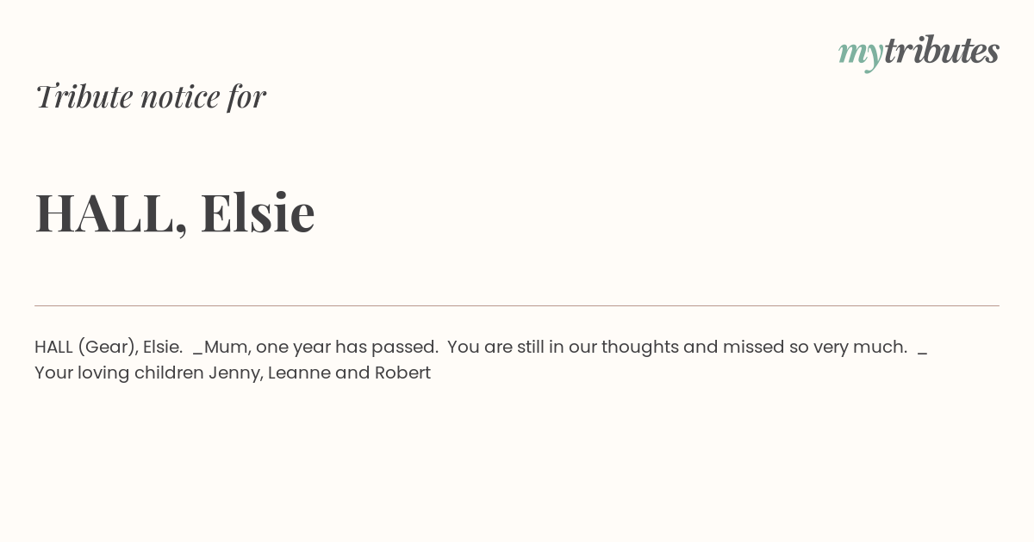
Task: Click the horizontal divider line
Action: 517,305
